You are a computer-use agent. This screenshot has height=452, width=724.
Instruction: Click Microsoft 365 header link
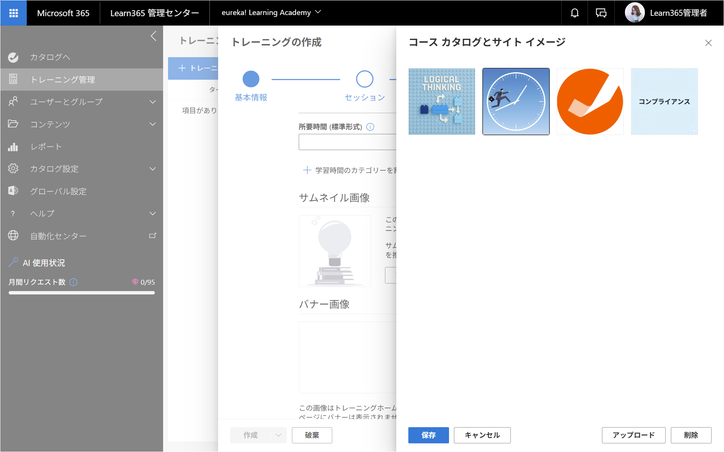[x=63, y=13]
